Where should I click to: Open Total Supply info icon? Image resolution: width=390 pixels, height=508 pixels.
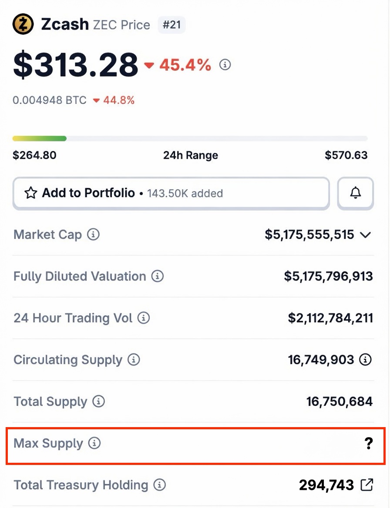point(98,401)
